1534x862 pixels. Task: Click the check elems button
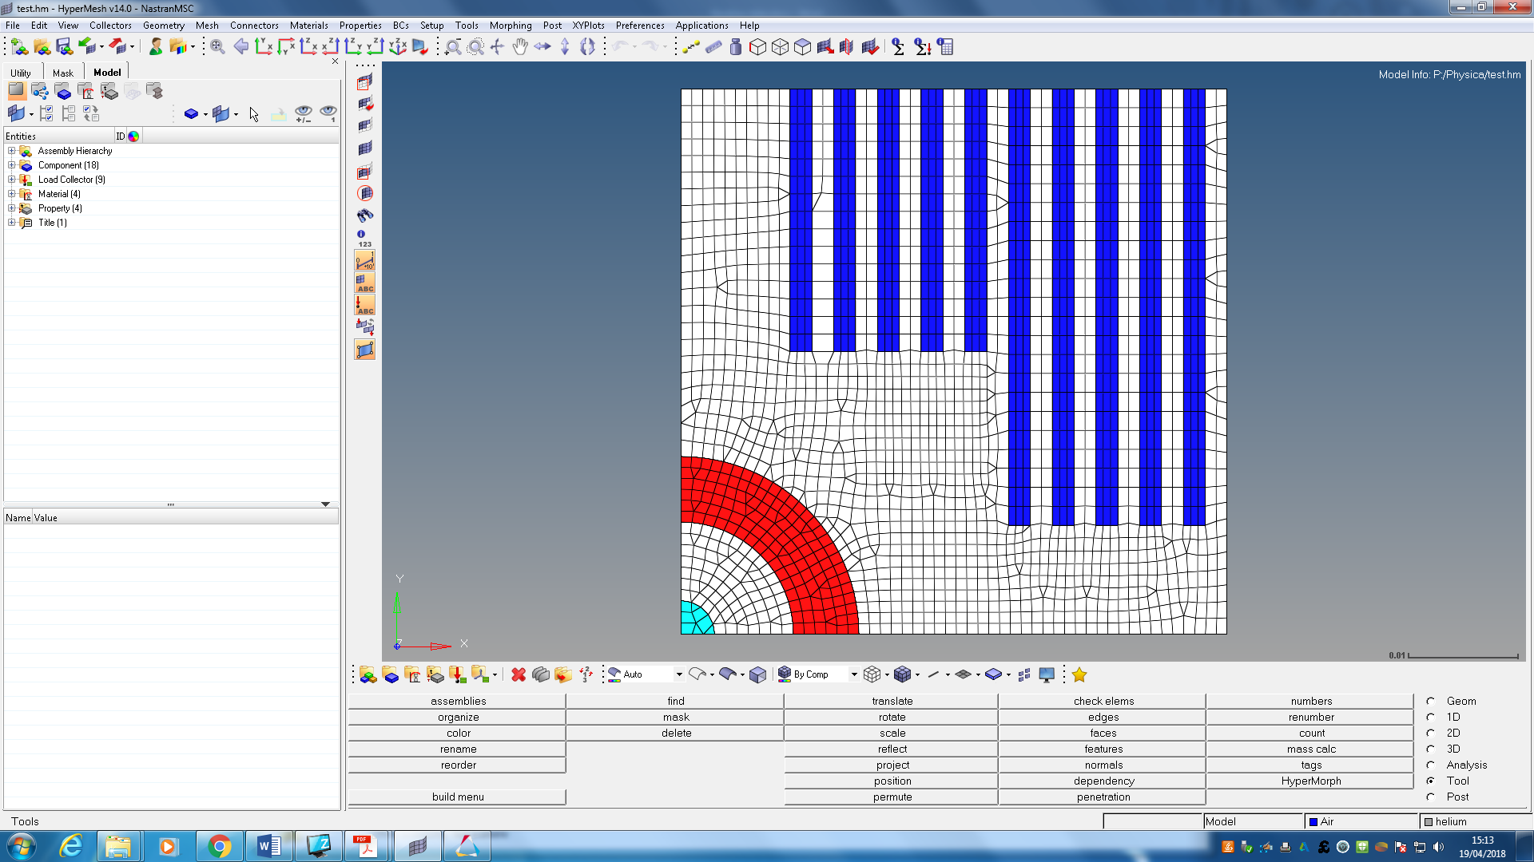point(1103,701)
